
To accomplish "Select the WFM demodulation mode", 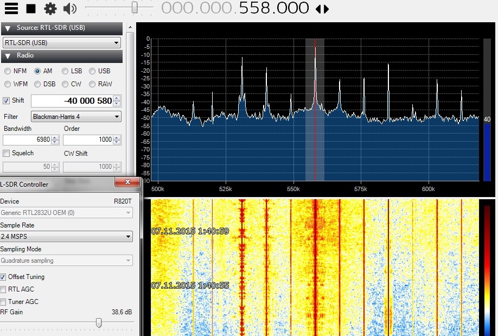I will [x=8, y=84].
